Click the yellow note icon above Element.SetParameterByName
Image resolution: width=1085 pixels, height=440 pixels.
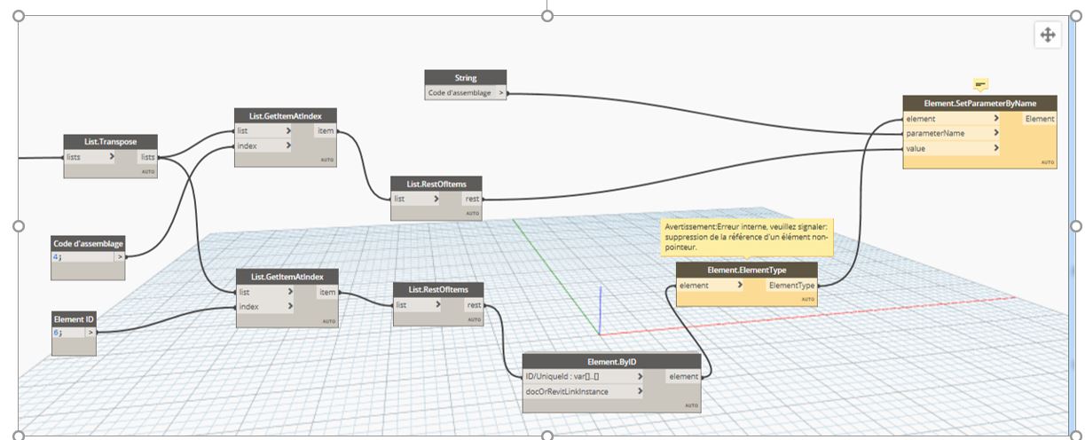click(980, 84)
